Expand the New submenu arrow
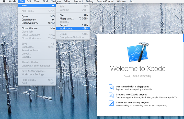The width and height of the screenshot is (184, 119). [53, 5]
